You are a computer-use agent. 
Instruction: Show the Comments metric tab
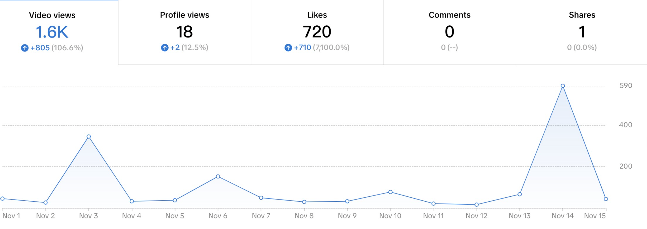coord(450,31)
